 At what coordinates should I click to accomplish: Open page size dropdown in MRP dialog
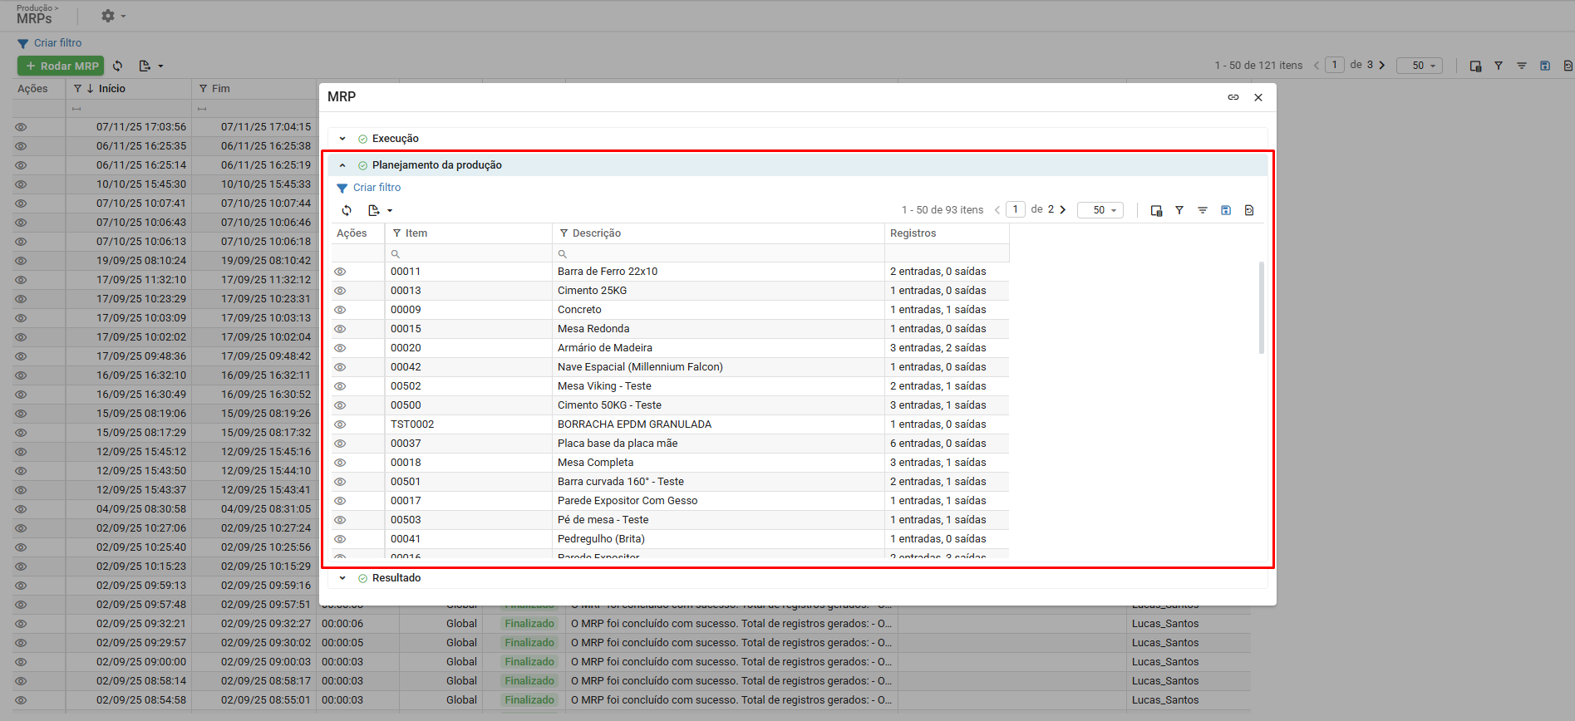coord(1100,210)
